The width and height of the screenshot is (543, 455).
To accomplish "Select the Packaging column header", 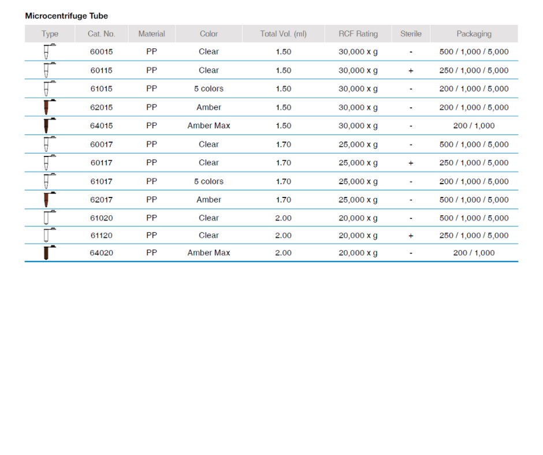I will point(474,34).
